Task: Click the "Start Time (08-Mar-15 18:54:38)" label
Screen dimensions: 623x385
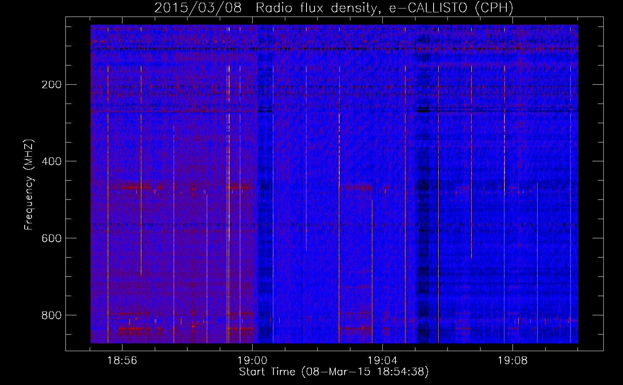Action: (x=334, y=372)
